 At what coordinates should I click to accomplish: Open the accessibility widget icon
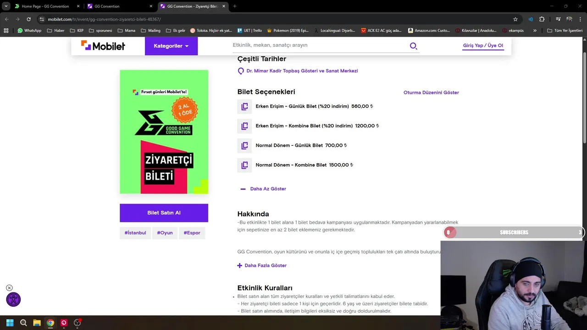coord(13,300)
